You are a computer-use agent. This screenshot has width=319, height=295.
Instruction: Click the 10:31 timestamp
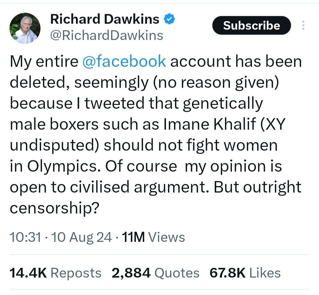pyautogui.click(x=25, y=237)
